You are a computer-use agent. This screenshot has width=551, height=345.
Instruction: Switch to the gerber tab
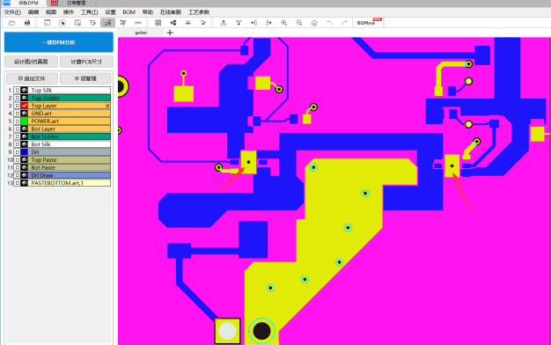click(141, 33)
